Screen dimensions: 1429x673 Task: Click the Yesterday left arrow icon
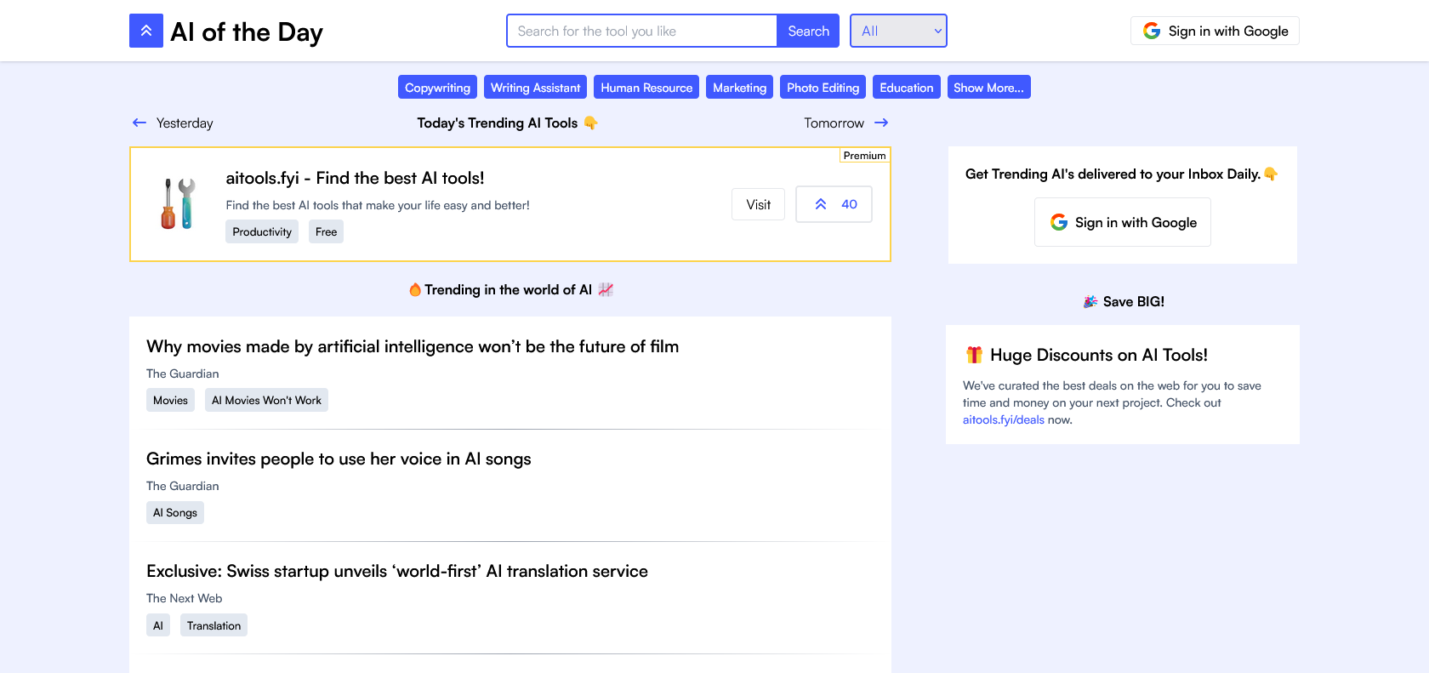(139, 123)
